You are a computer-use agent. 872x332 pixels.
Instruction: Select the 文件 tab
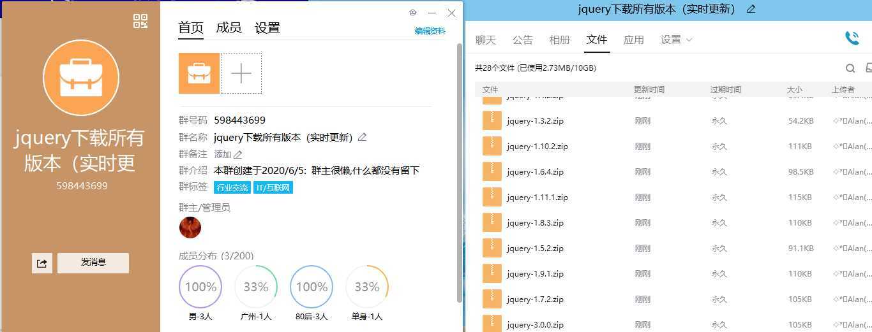[x=597, y=40]
